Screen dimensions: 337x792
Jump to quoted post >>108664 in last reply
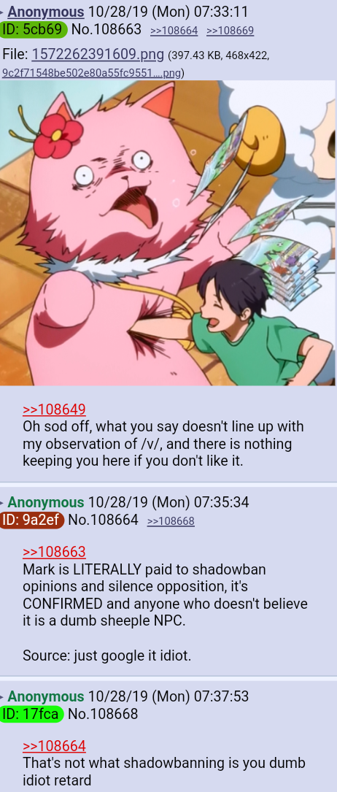pos(55,745)
